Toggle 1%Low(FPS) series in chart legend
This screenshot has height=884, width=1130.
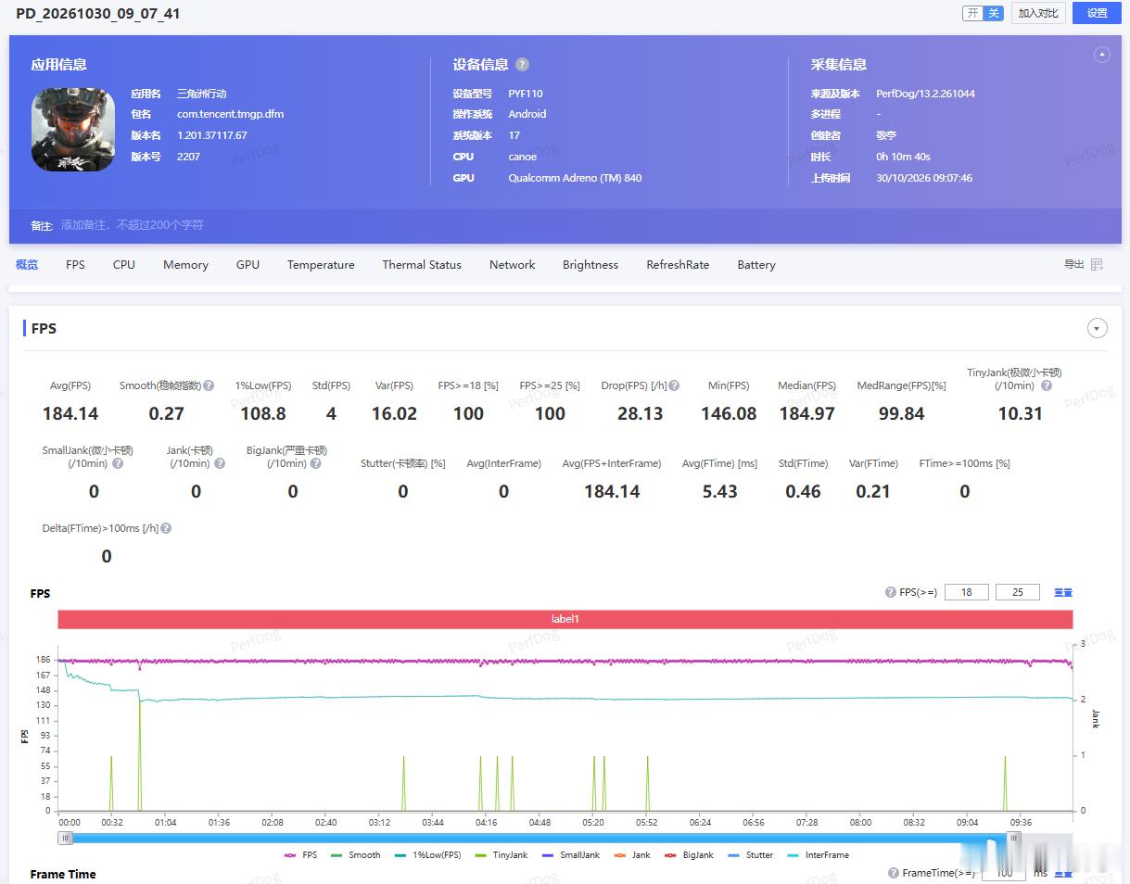point(427,855)
